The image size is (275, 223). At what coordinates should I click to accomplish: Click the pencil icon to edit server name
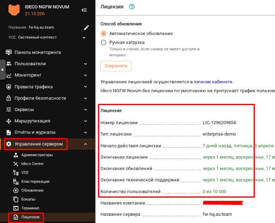86,27
